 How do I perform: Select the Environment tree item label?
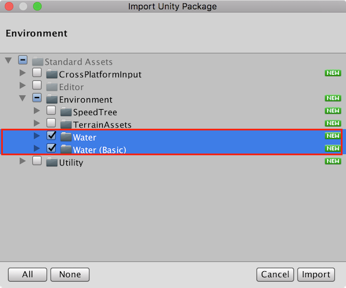(x=85, y=99)
